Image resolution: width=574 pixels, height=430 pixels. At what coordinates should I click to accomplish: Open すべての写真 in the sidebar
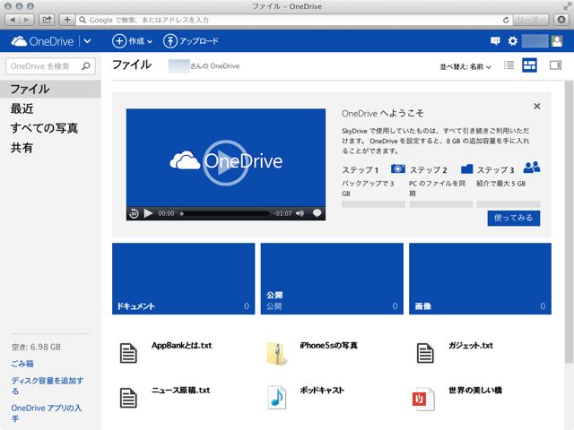pos(44,128)
